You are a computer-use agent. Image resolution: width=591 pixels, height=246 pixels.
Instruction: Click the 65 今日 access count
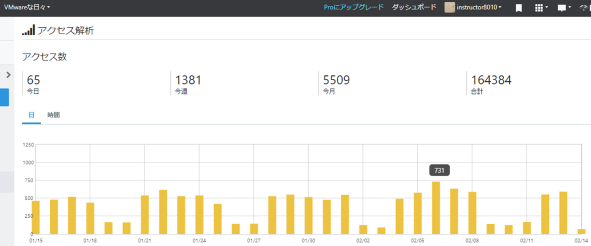pyautogui.click(x=33, y=84)
